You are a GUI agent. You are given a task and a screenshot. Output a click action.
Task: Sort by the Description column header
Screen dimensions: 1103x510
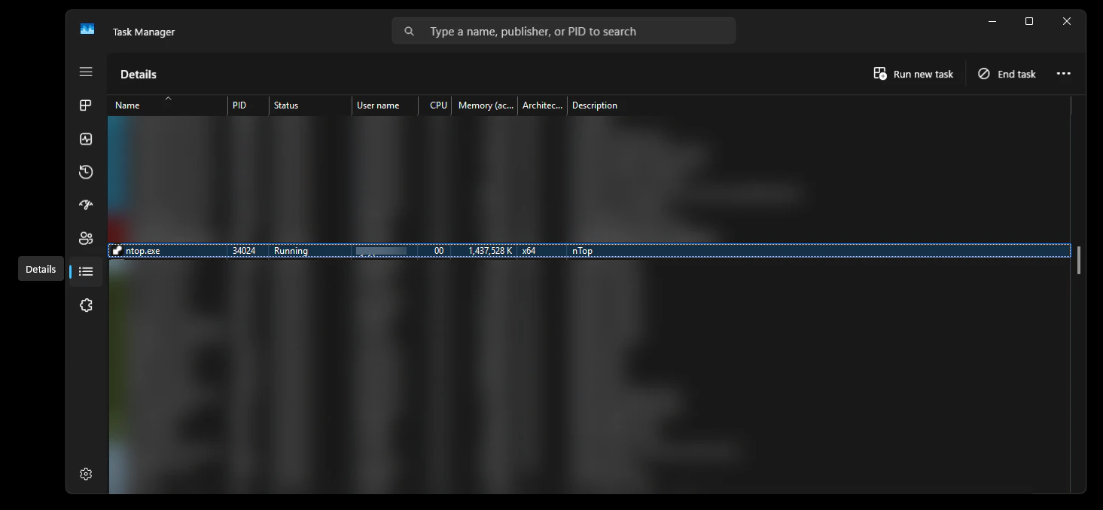818,105
